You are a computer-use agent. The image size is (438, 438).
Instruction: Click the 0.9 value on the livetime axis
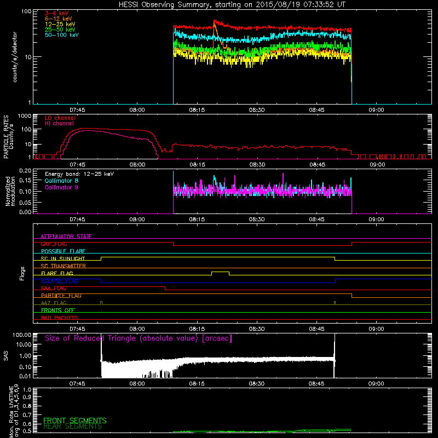pyautogui.click(x=27, y=397)
